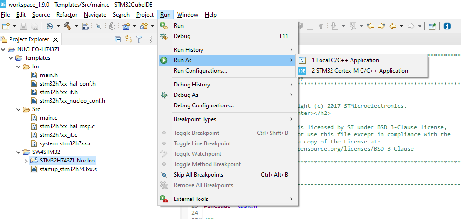Open Project Explorer view menu dots
Image resolution: width=461 pixels, height=219 pixels.
pos(150,39)
